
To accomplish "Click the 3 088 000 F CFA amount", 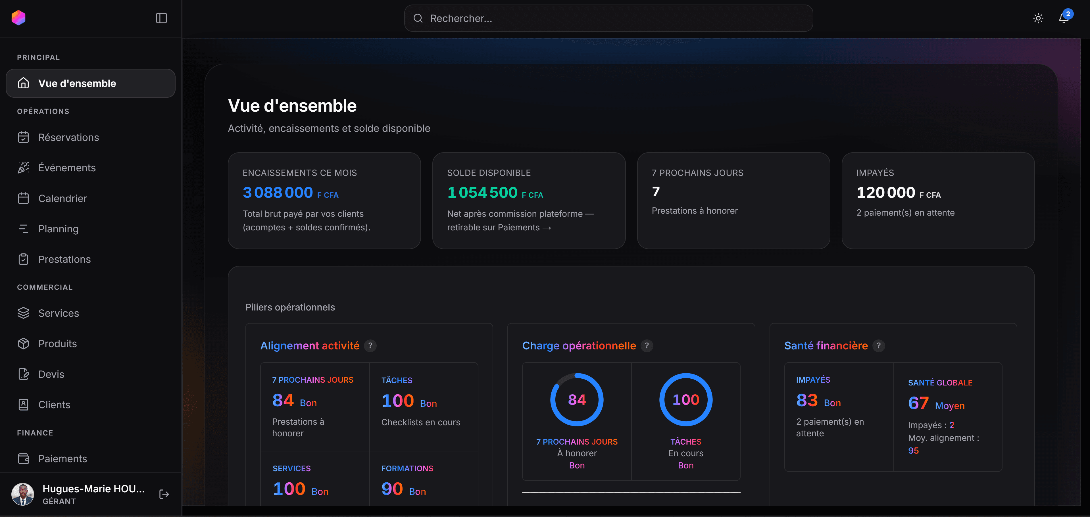I will tap(290, 193).
